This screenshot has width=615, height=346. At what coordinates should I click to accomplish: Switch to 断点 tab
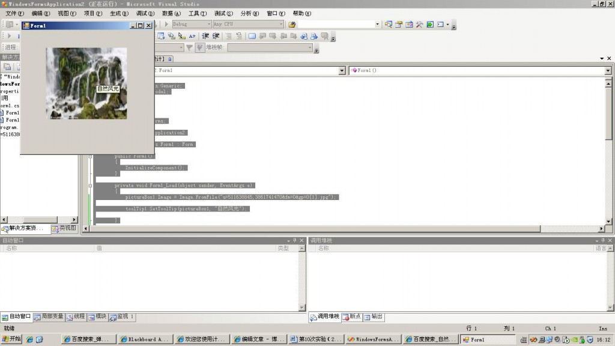coord(351,317)
